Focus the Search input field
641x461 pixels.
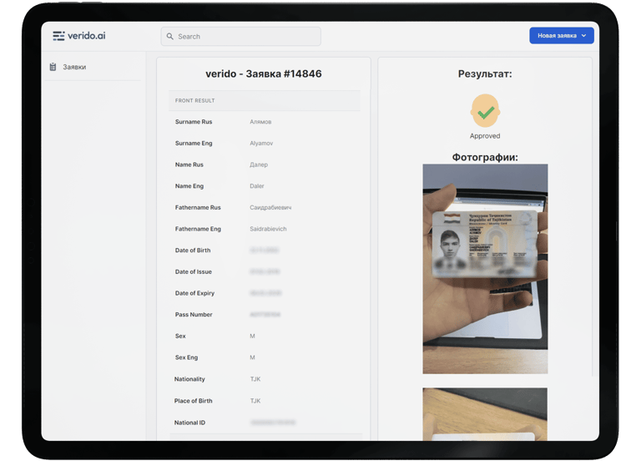point(240,37)
